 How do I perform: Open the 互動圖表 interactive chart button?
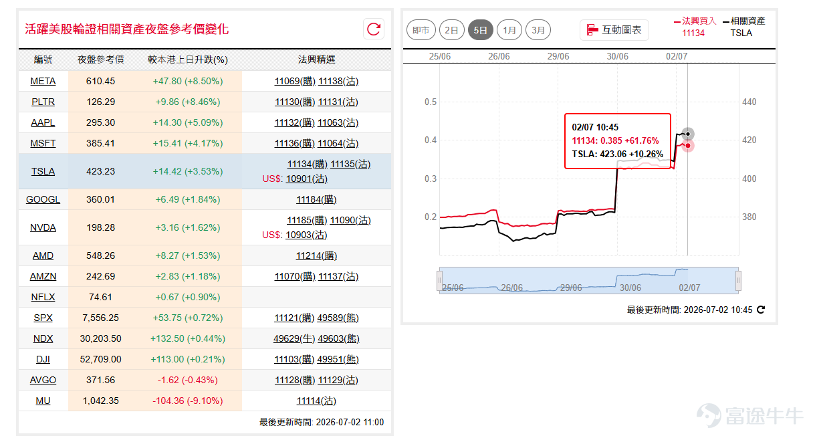[x=614, y=30]
